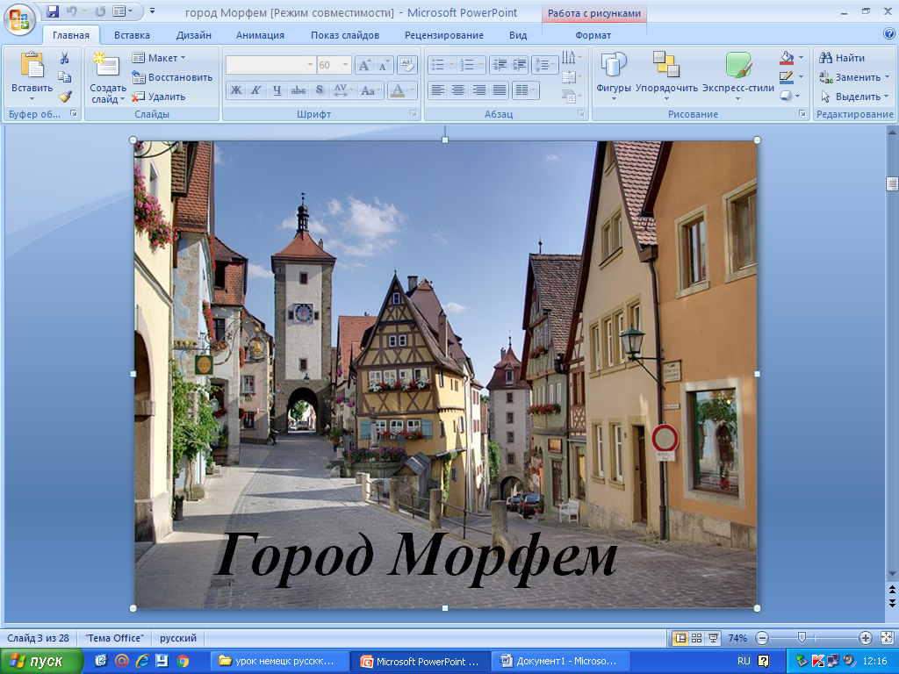Open the Insert (Вставка) ribbon tab
This screenshot has width=899, height=674.
click(x=132, y=35)
